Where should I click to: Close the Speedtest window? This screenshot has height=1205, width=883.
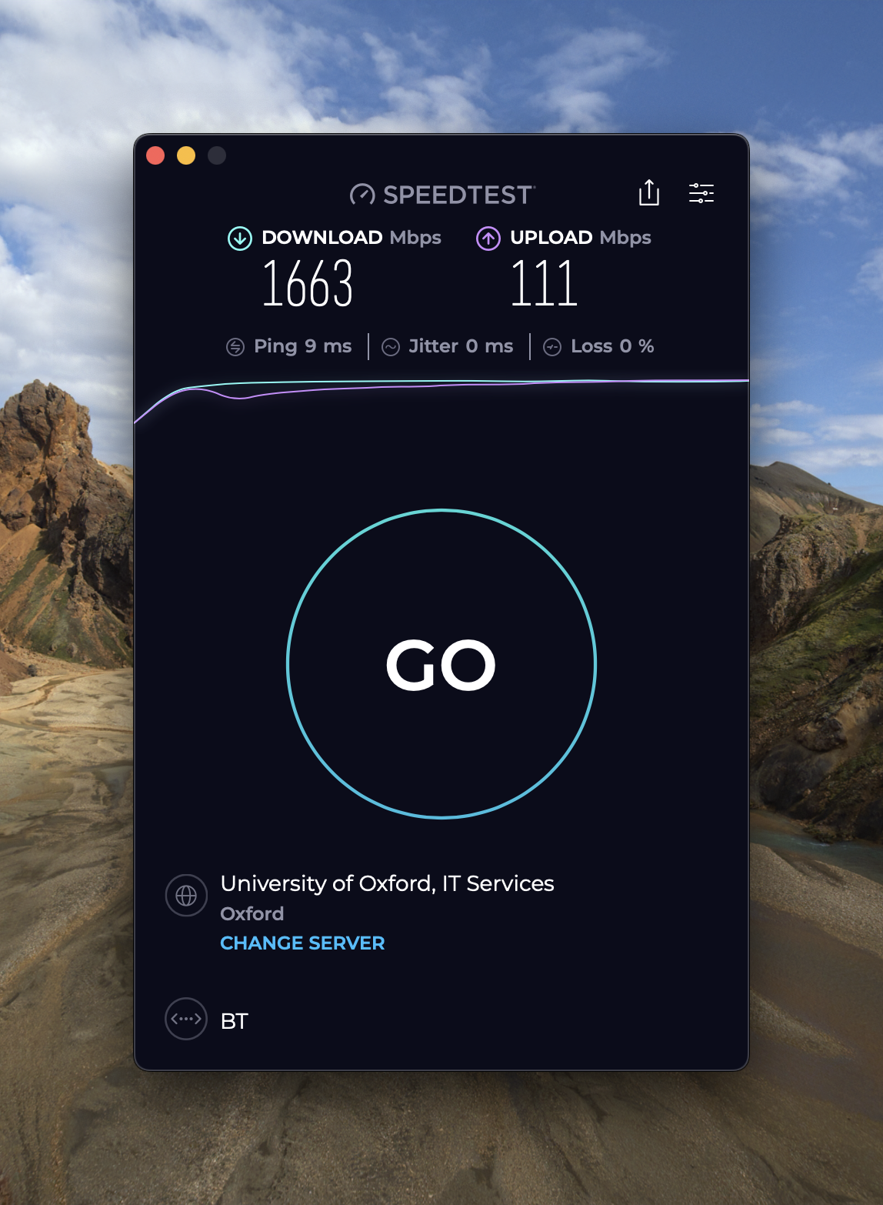[x=155, y=155]
